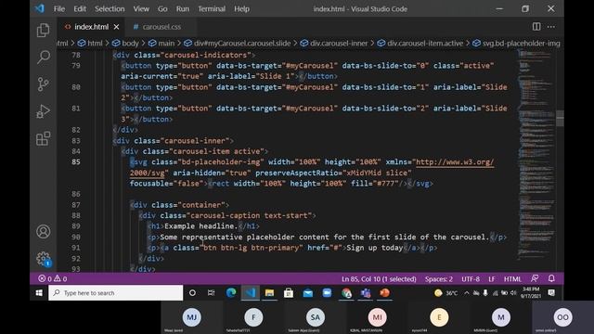Open the feedback icon in status bar
This screenshot has width=594, height=334.
tap(535, 278)
